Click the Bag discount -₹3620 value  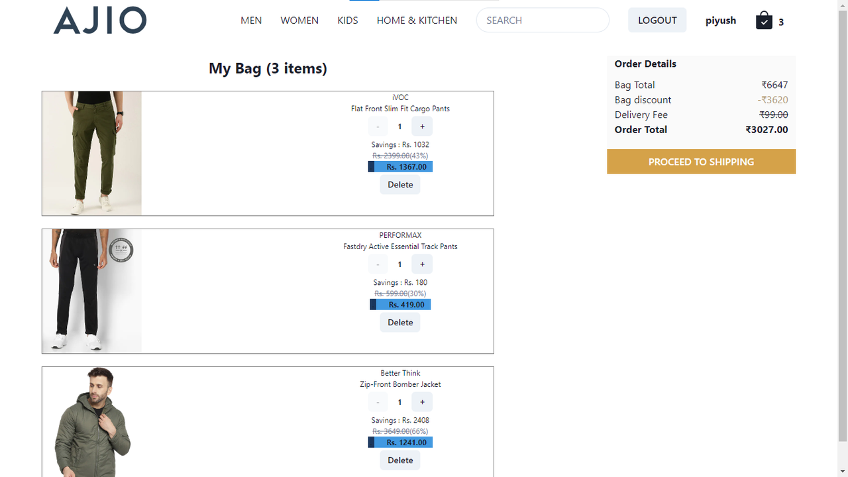pyautogui.click(x=772, y=100)
